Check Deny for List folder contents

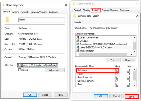(x=128, y=81)
